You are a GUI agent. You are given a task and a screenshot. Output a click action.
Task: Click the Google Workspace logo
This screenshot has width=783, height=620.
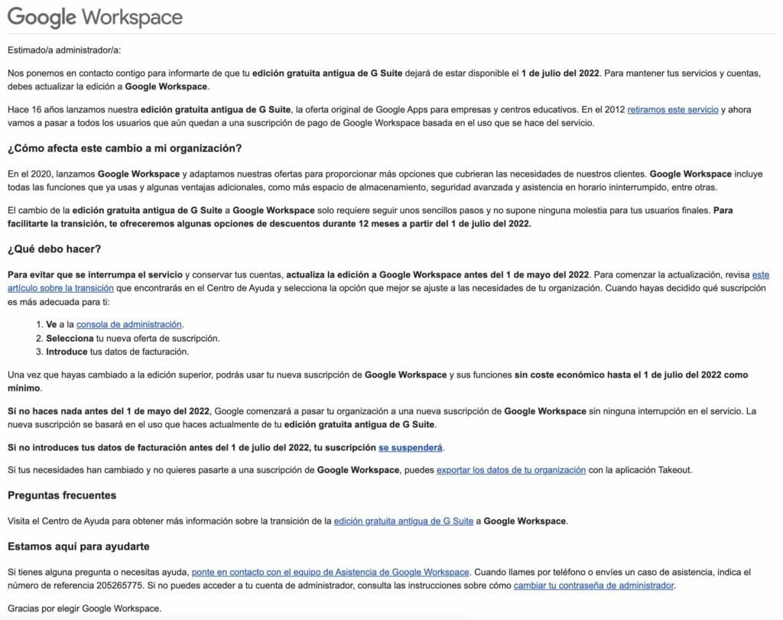pos(95,18)
